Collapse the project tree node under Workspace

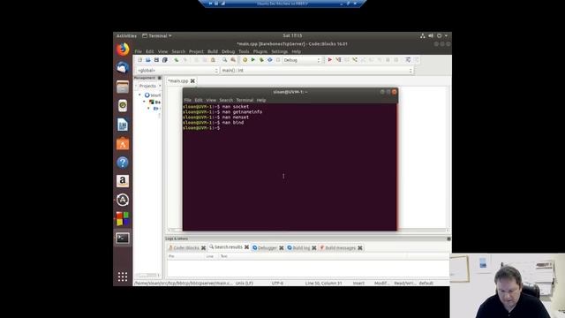(x=145, y=102)
